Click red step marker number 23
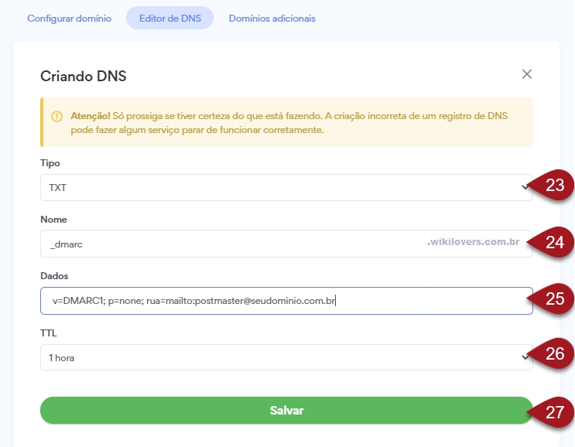 click(x=554, y=185)
